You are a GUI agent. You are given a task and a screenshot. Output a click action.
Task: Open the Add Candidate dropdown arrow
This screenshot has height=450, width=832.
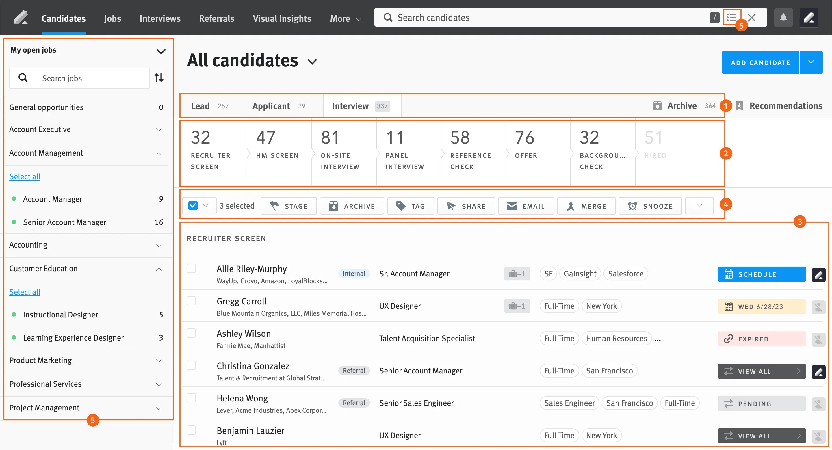[811, 62]
